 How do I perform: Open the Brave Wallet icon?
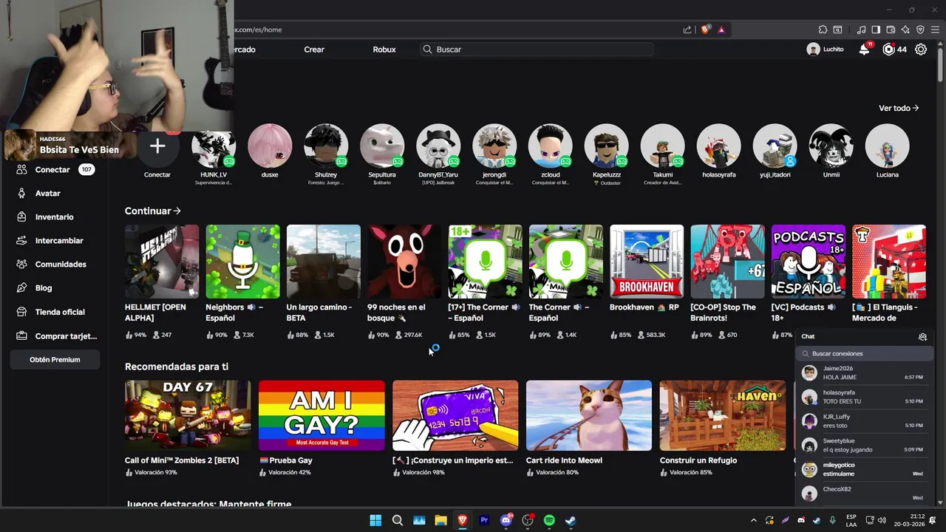(891, 30)
